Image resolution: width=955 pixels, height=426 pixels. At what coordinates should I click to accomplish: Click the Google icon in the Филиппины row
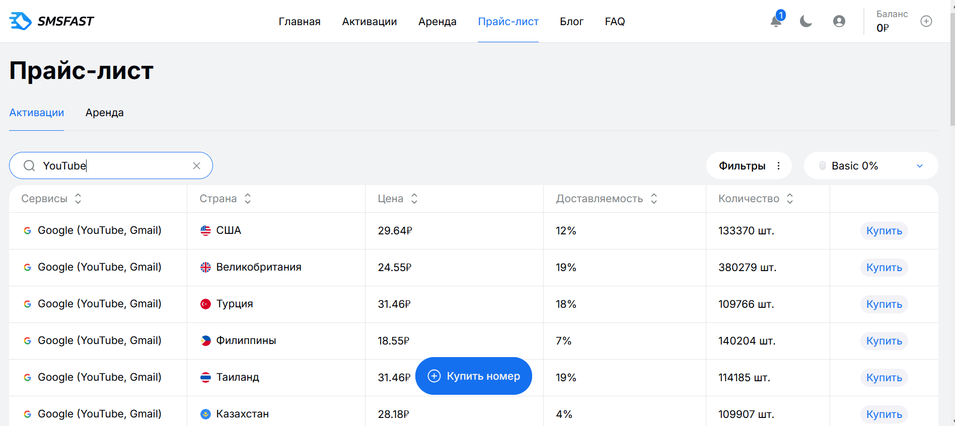[x=28, y=341]
